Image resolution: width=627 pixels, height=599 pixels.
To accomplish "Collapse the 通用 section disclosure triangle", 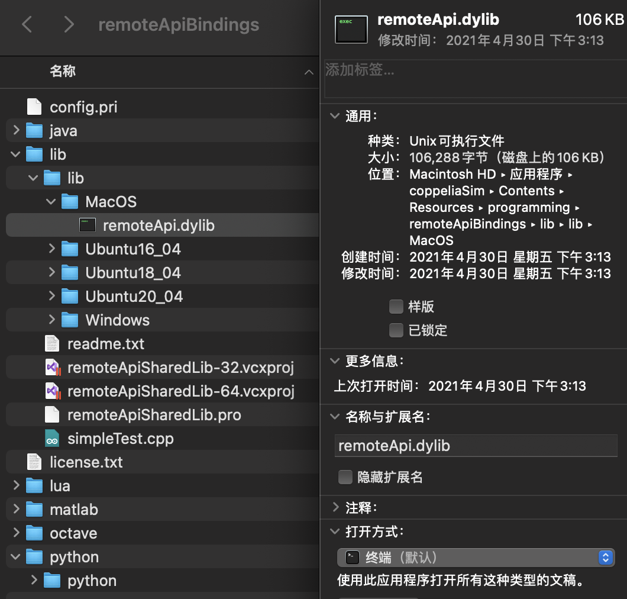I will click(335, 116).
